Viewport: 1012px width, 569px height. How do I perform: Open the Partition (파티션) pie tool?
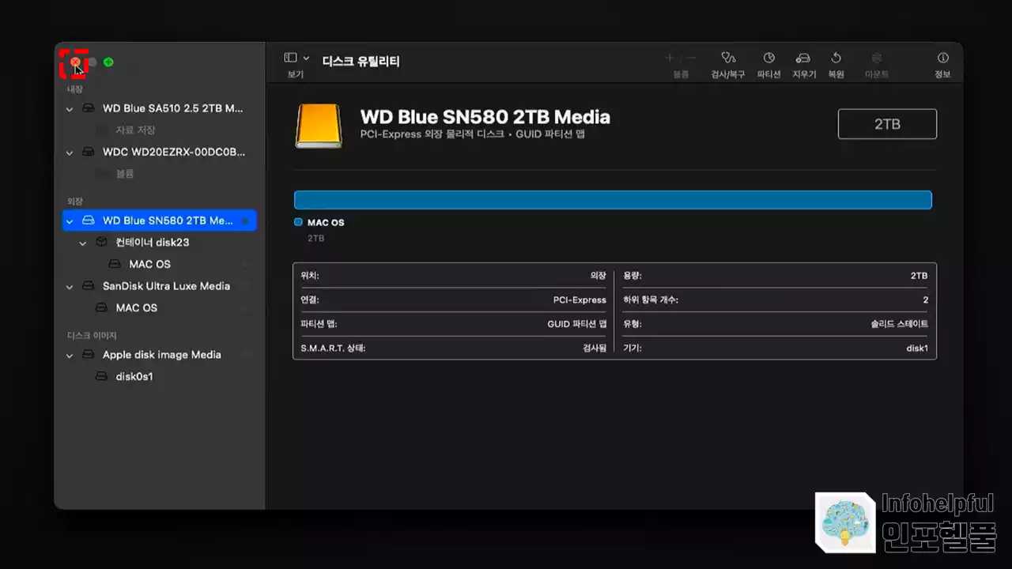[768, 58]
